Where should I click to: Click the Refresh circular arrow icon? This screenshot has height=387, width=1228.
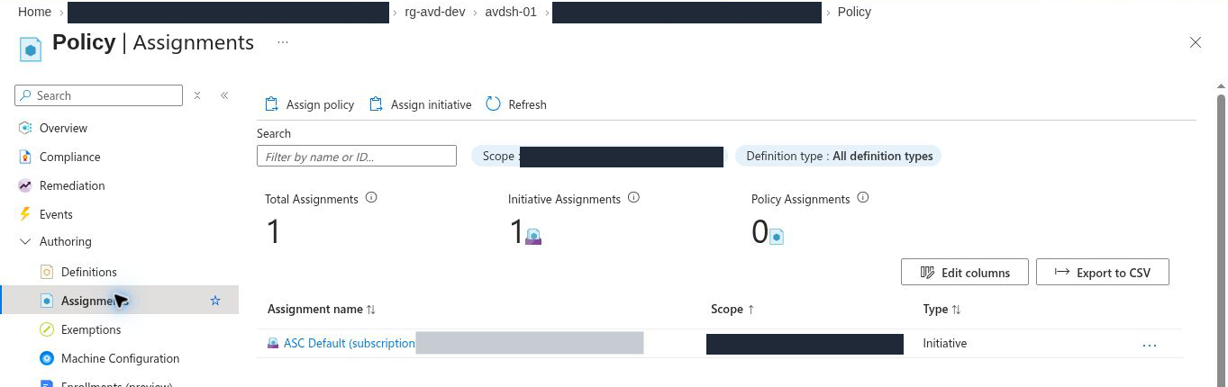(493, 103)
